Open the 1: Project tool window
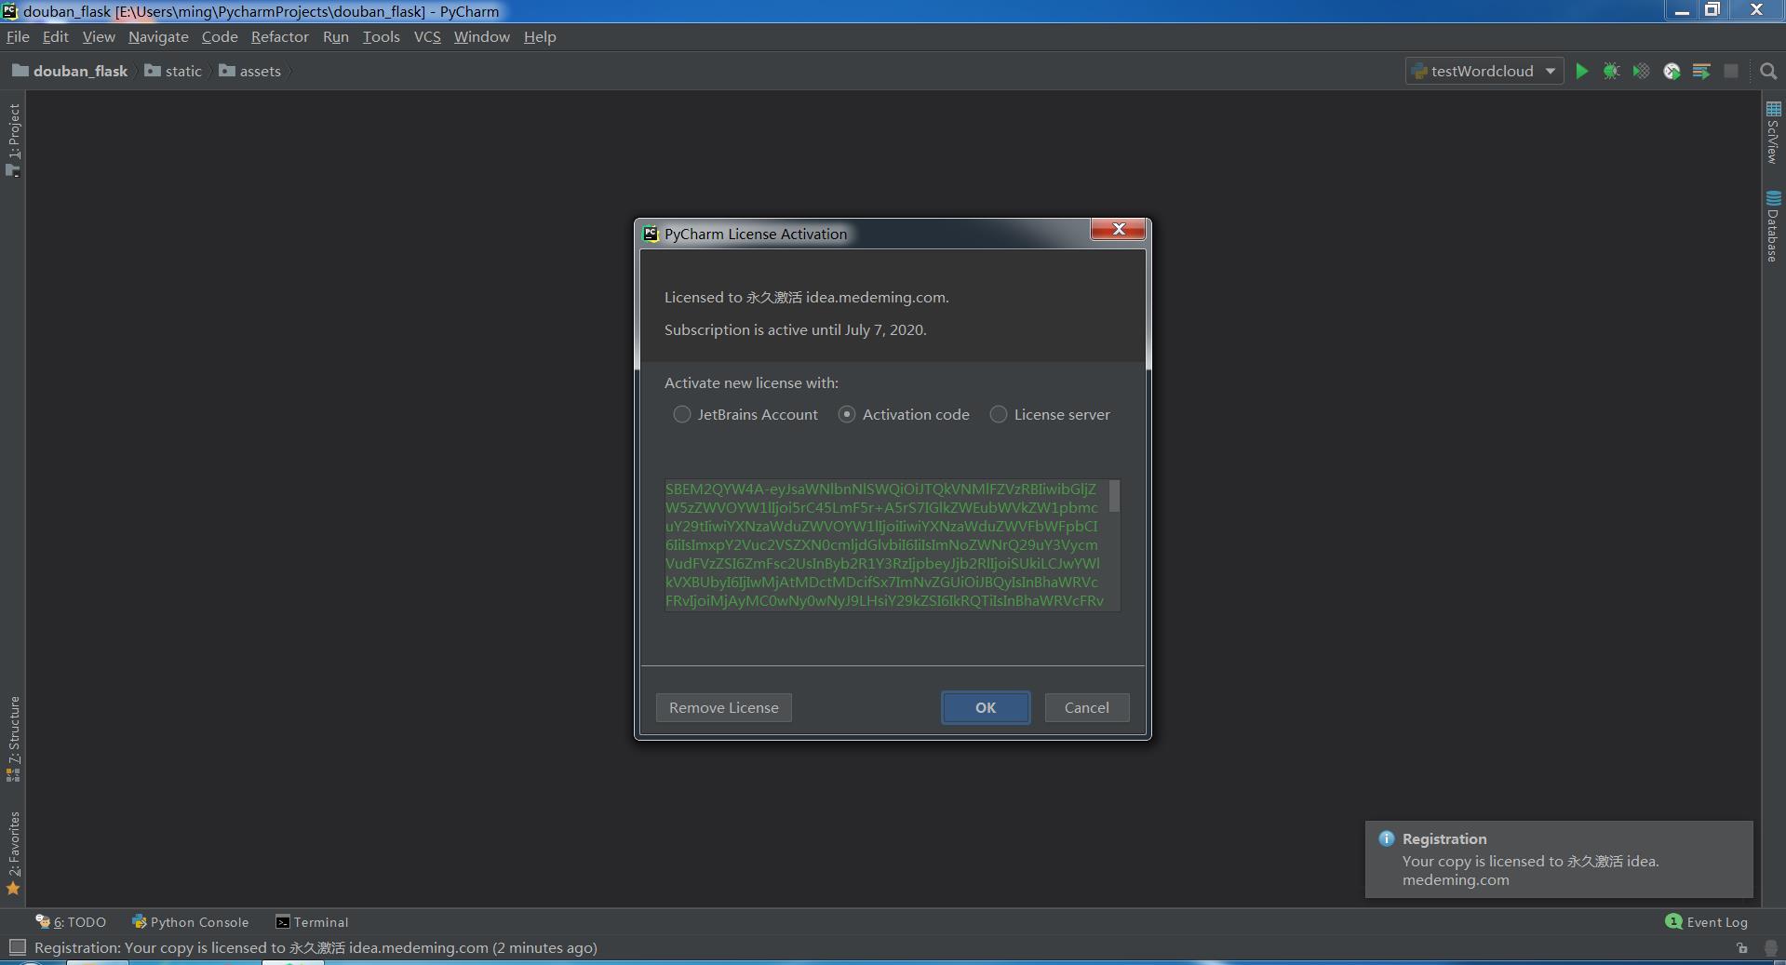 point(13,140)
